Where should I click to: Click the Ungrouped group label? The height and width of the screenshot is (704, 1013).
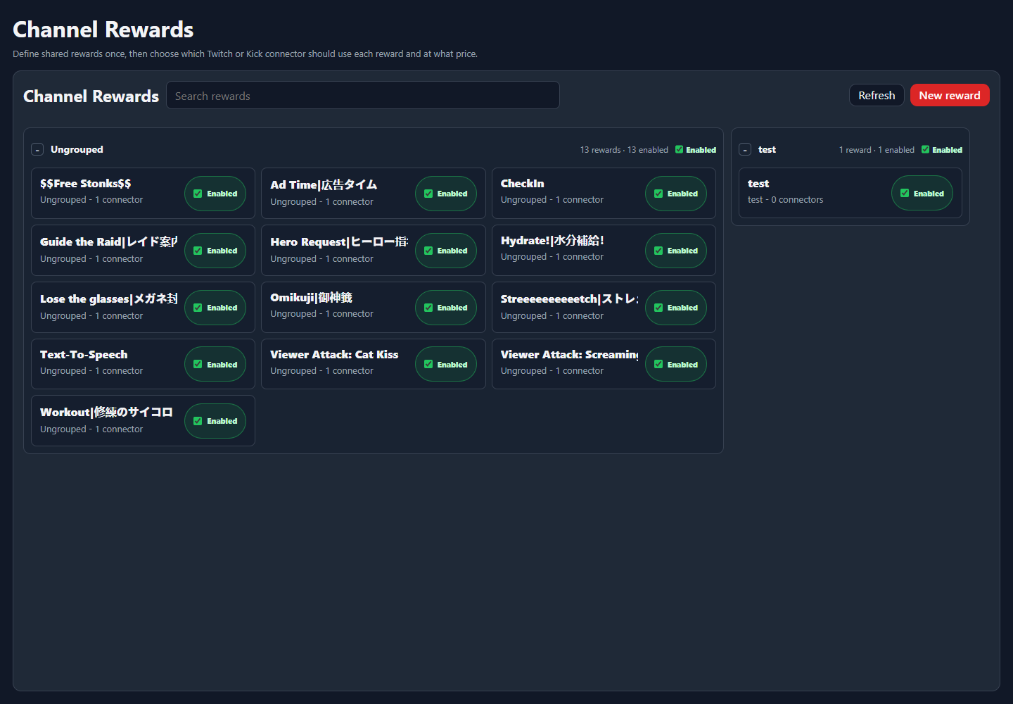[77, 149]
